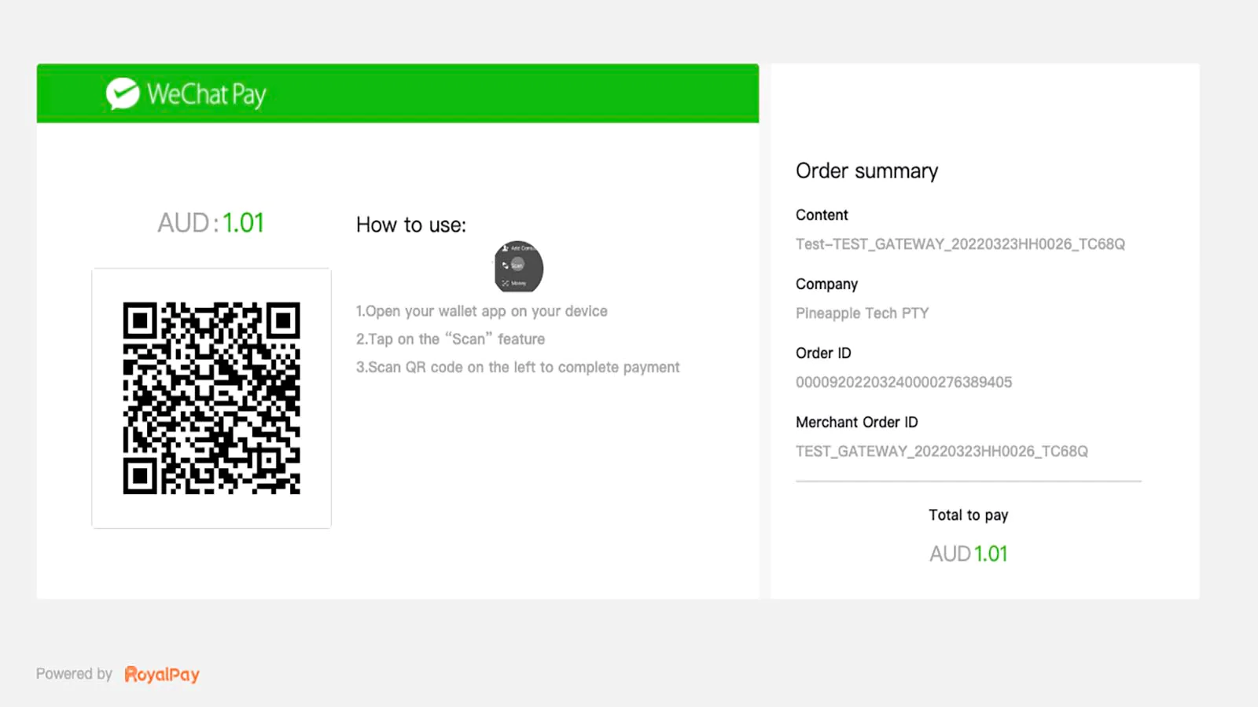Image resolution: width=1258 pixels, height=707 pixels.
Task: Click the Merchant Order ID label
Action: 857,423
